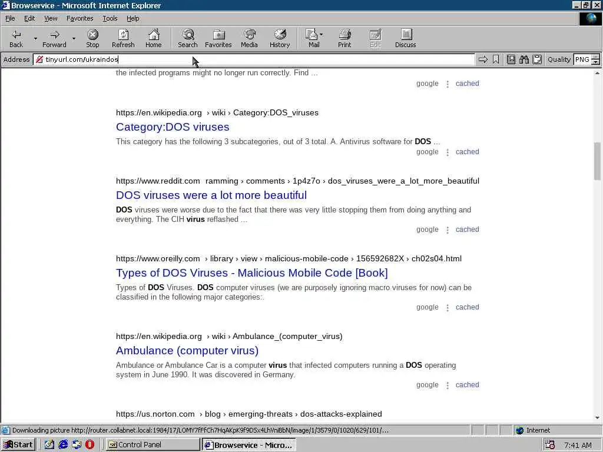This screenshot has width=603, height=452.
Task: Click the system tray icon next to the clock
Action: [x=550, y=445]
